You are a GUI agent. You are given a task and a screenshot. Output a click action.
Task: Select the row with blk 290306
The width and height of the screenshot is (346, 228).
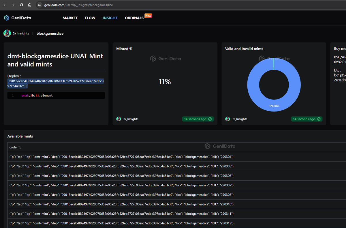pyautogui.click(x=177, y=176)
